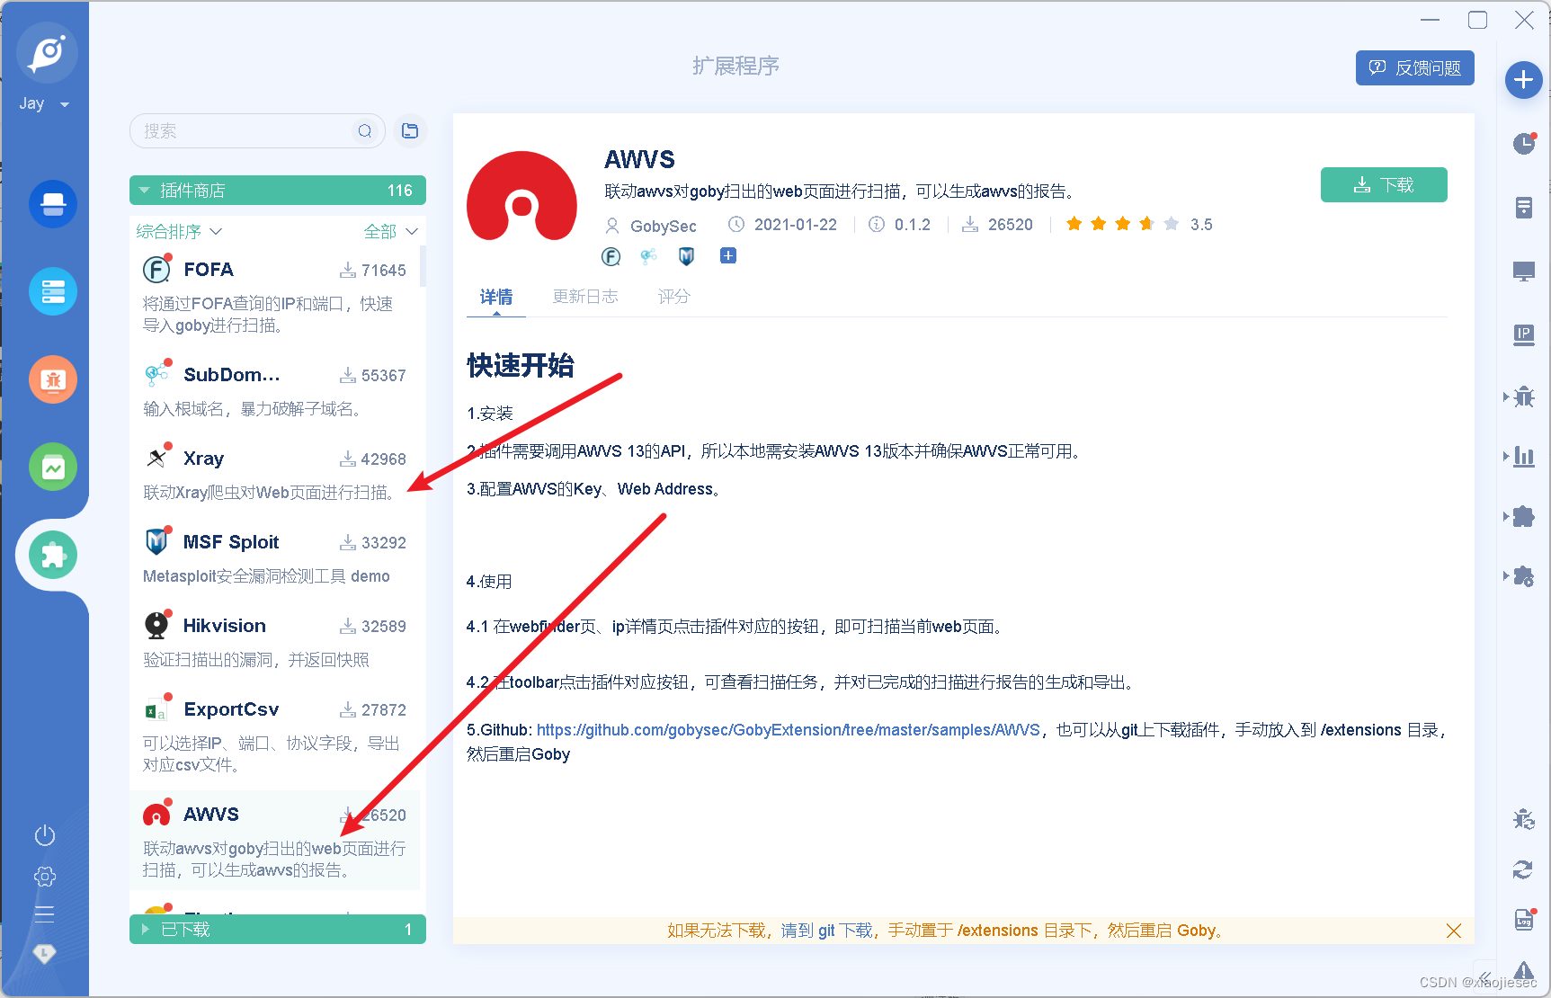The height and width of the screenshot is (998, 1551).
Task: Click the MSF Sploit shield icon
Action: pos(156,541)
